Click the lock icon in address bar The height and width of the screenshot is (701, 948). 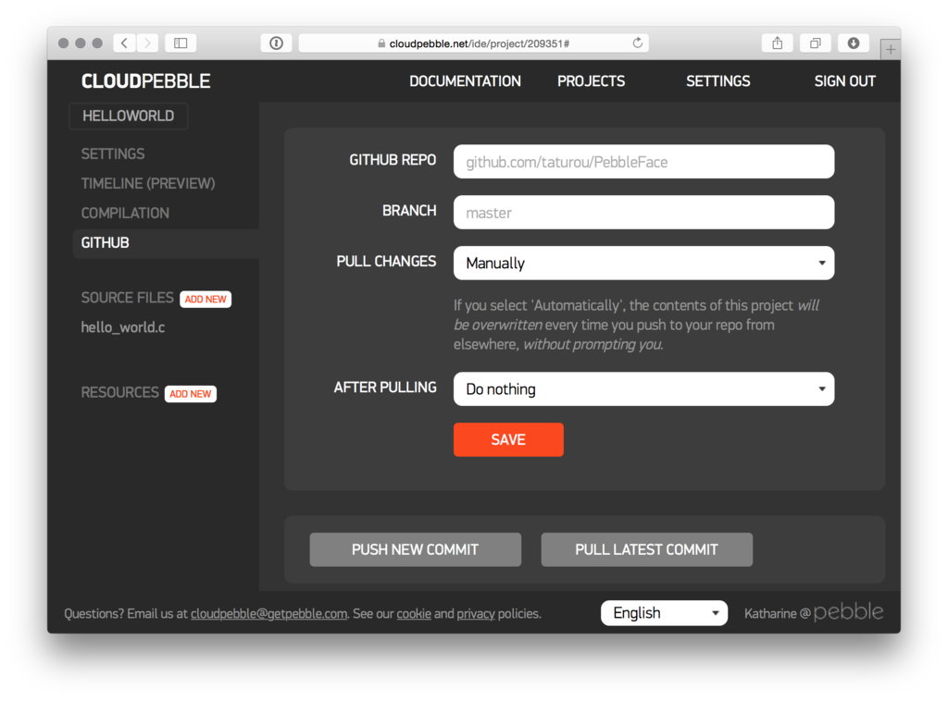[381, 43]
